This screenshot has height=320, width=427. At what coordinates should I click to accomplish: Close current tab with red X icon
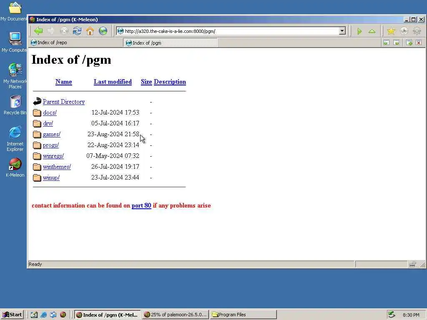pyautogui.click(x=419, y=43)
